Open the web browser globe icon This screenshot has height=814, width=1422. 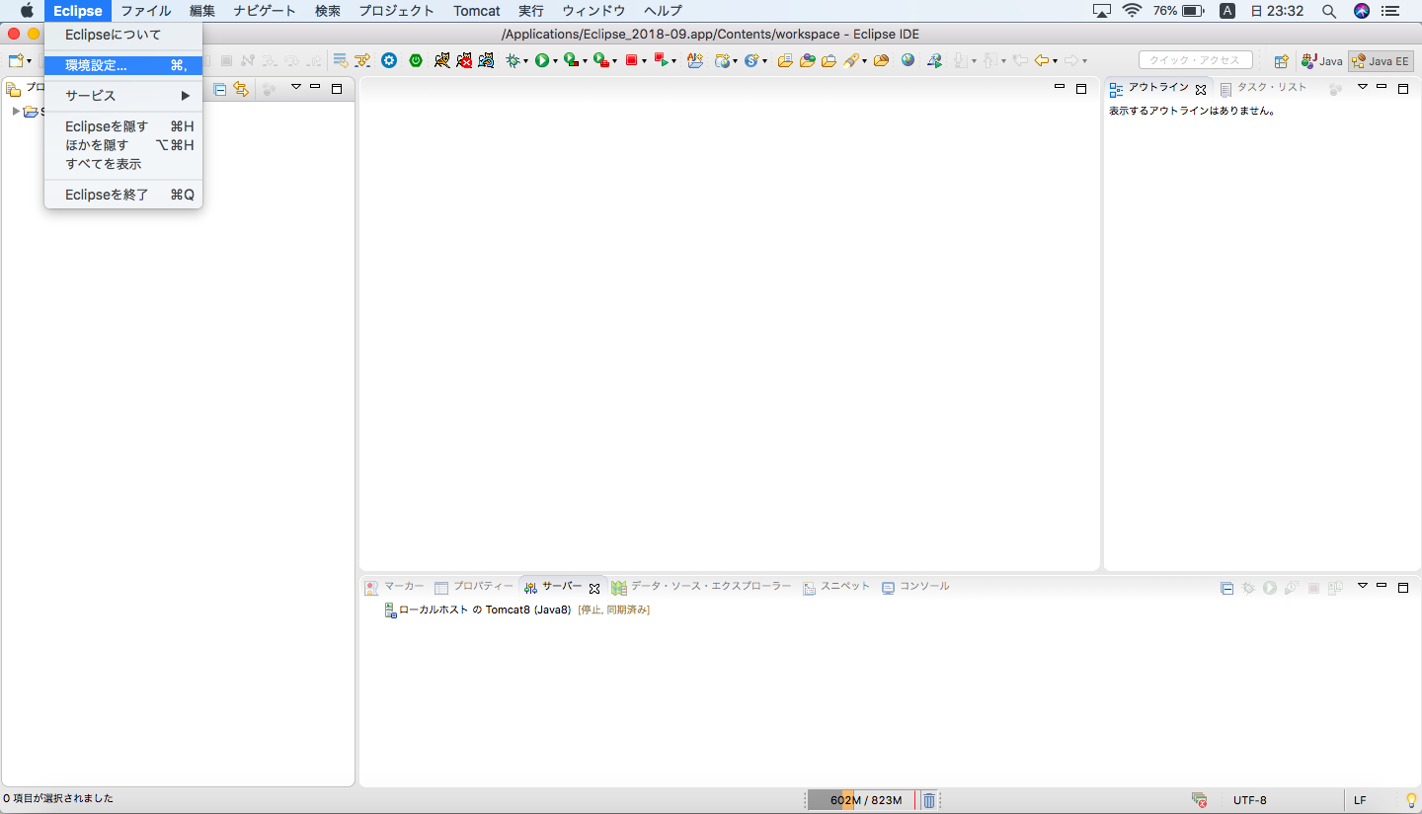click(x=908, y=60)
